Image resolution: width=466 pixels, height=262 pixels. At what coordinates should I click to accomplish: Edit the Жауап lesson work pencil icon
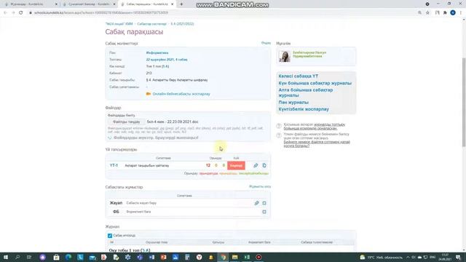tap(256, 203)
